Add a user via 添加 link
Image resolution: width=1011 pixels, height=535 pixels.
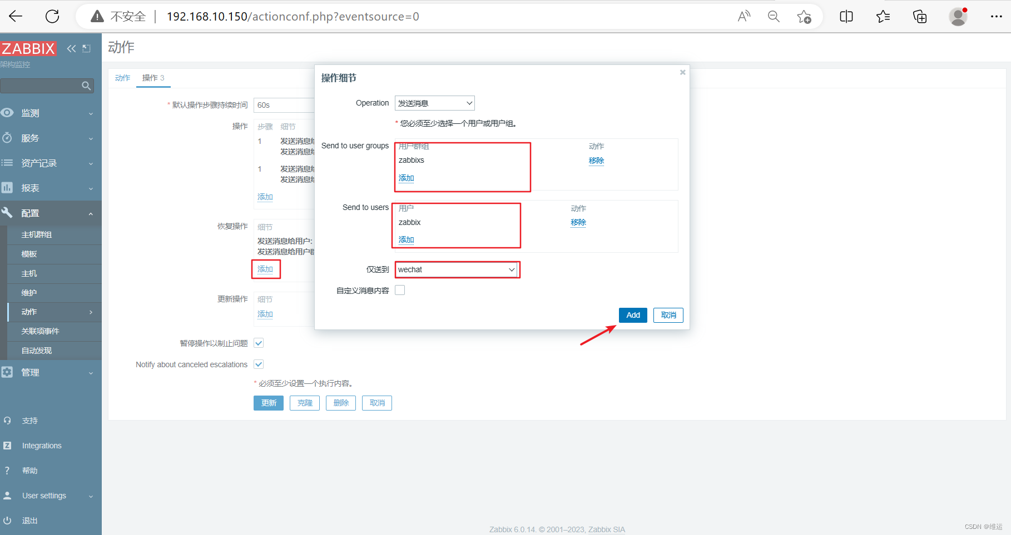tap(406, 239)
